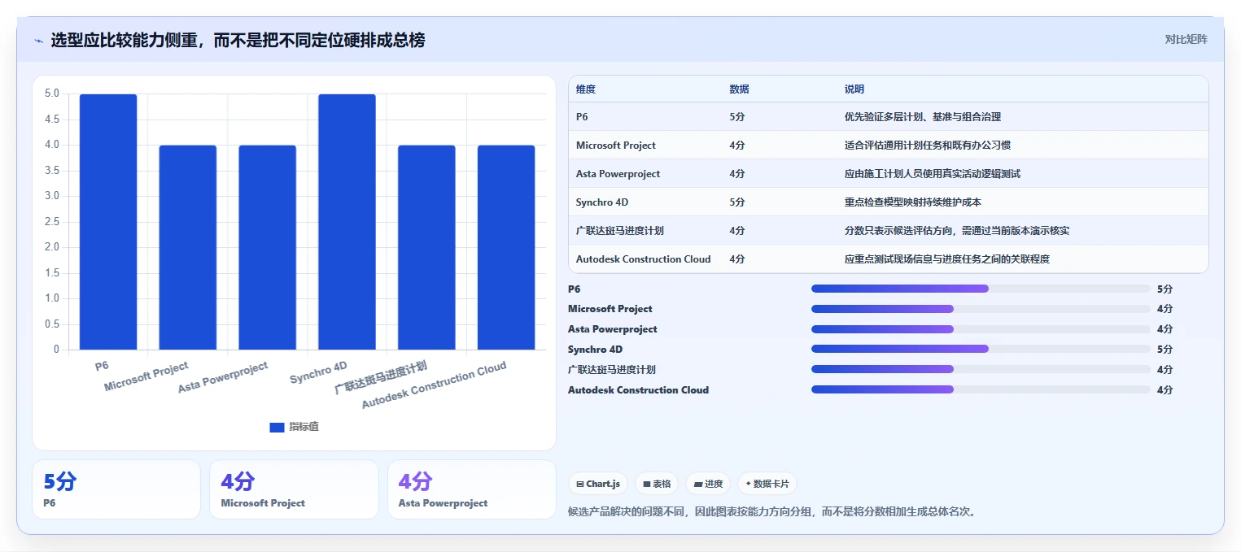Click the 广联达斑马进度计划 progress bar

[x=981, y=369]
